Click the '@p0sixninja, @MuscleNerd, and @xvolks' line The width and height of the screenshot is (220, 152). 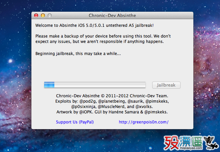click(112, 107)
